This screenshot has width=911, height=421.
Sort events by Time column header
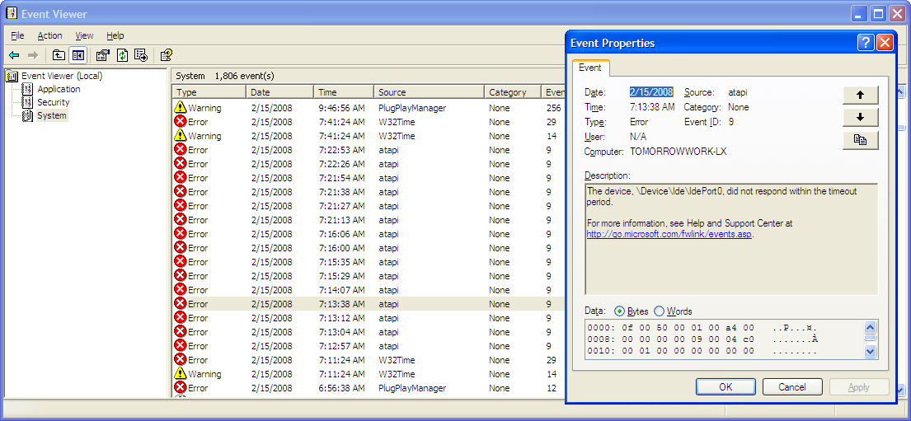coord(344,92)
